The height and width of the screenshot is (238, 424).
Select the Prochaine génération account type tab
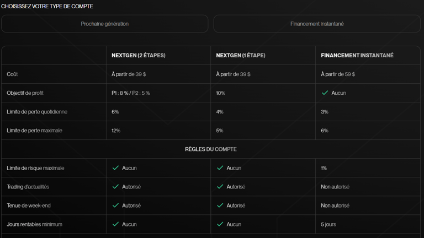tap(105, 24)
